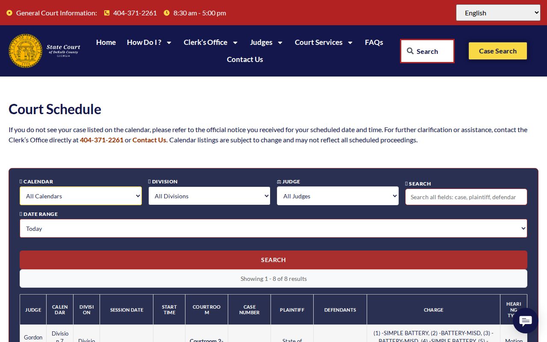Click the yellow Case Search button
This screenshot has width=547, height=342.
coord(498,51)
